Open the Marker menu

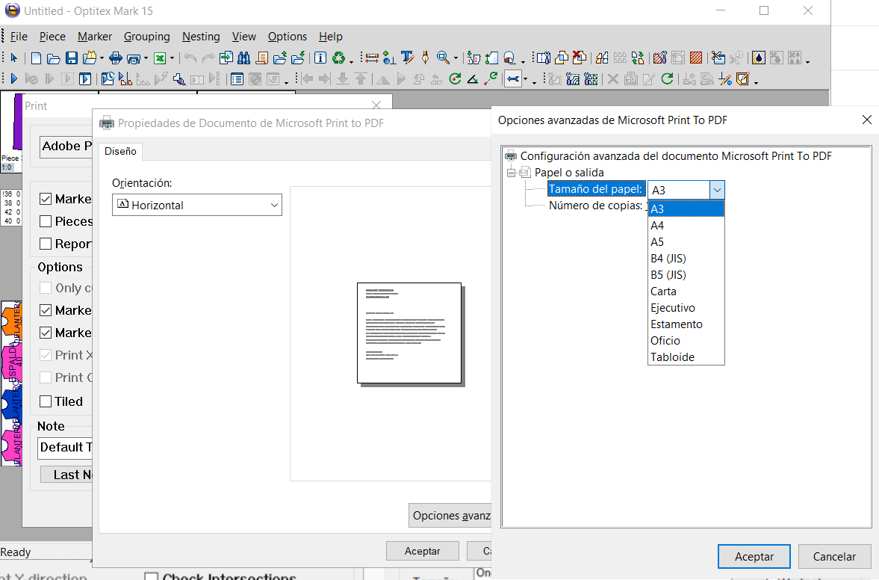point(95,37)
